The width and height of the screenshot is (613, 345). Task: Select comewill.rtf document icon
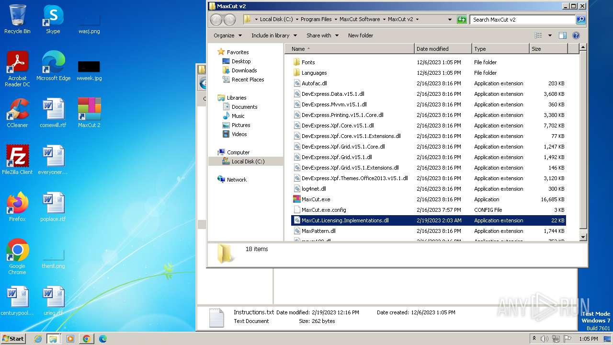point(53,113)
